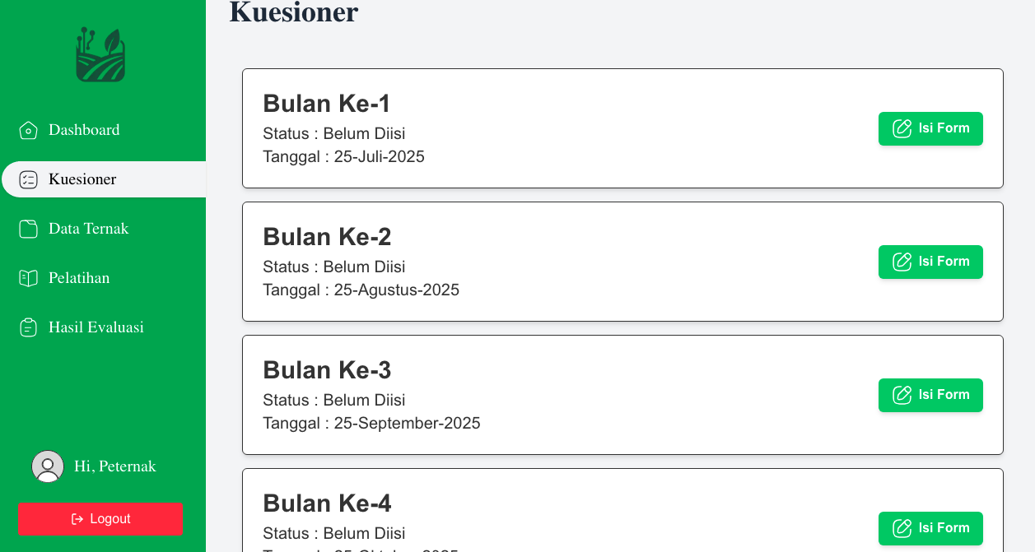Select the Kuesioner menu item

(x=82, y=179)
